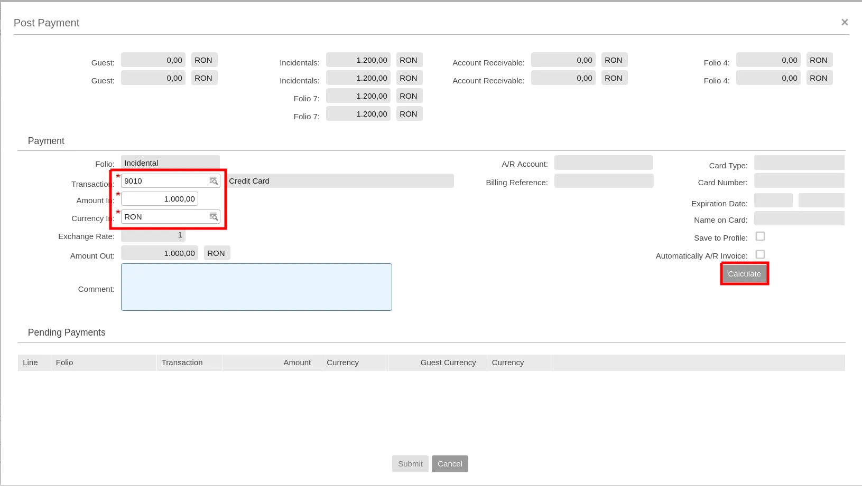862x486 pixels.
Task: Click Pending Payments section heading
Action: point(67,332)
